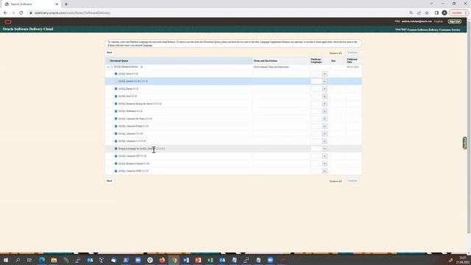Open Task View in the taskbar
The height and width of the screenshot is (265, 471).
click(29, 260)
